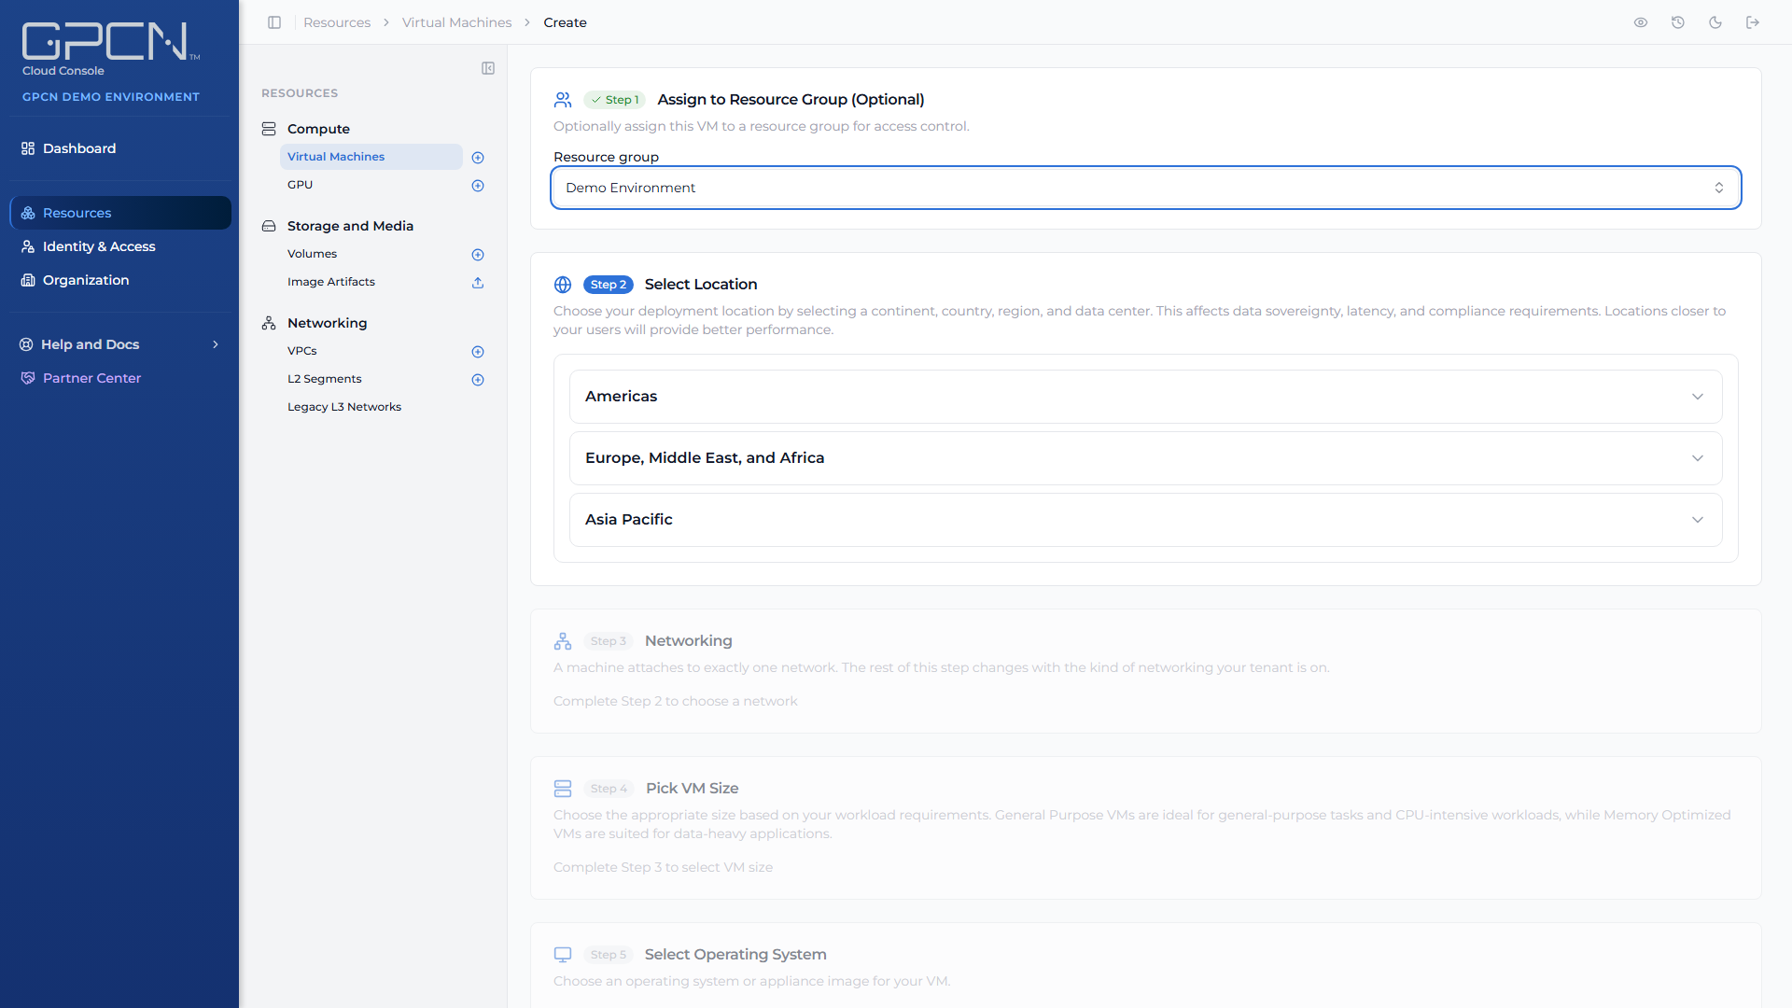Expand the Americas location section

[1145, 397]
